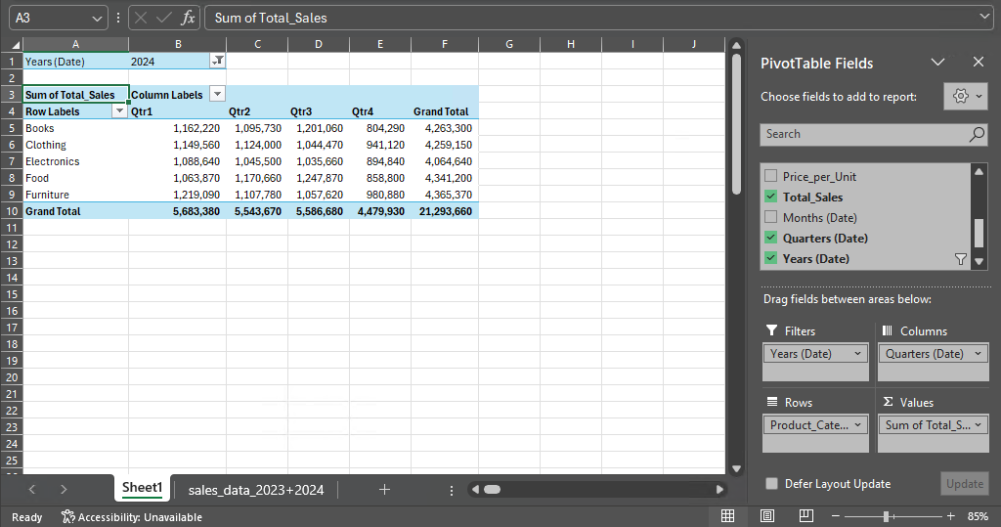The height and width of the screenshot is (527, 1001).
Task: Close the PivotTable Fields pane
Action: pyautogui.click(x=978, y=63)
